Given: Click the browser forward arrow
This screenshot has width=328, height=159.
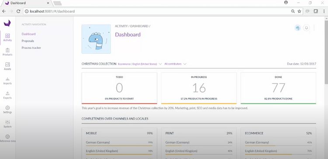Looking at the screenshot, I should [11, 11].
